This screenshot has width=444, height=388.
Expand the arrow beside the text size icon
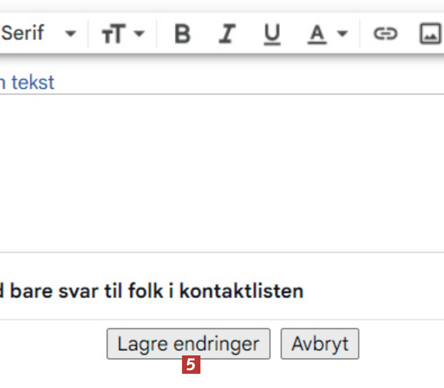[139, 35]
